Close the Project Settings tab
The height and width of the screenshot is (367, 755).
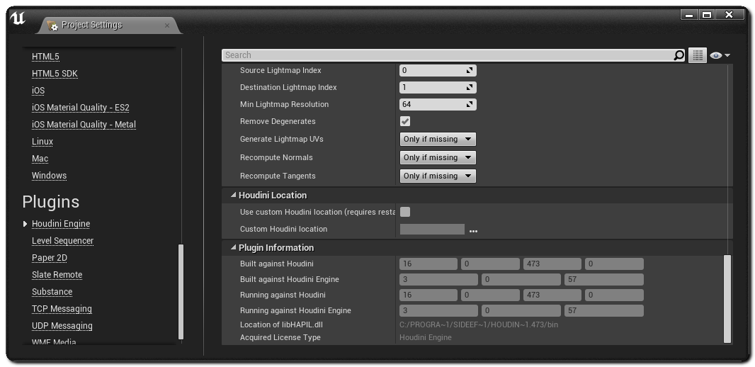point(167,26)
